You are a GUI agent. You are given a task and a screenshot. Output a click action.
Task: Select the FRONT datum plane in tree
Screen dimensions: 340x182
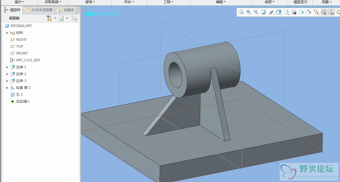pos(19,53)
